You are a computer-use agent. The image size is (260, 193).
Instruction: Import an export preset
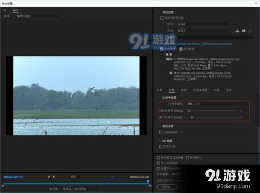[244, 31]
